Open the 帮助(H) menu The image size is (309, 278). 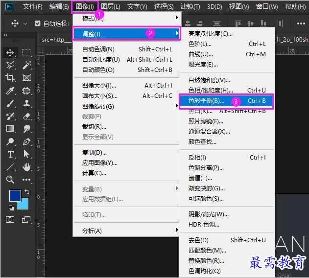pyautogui.click(x=295, y=7)
